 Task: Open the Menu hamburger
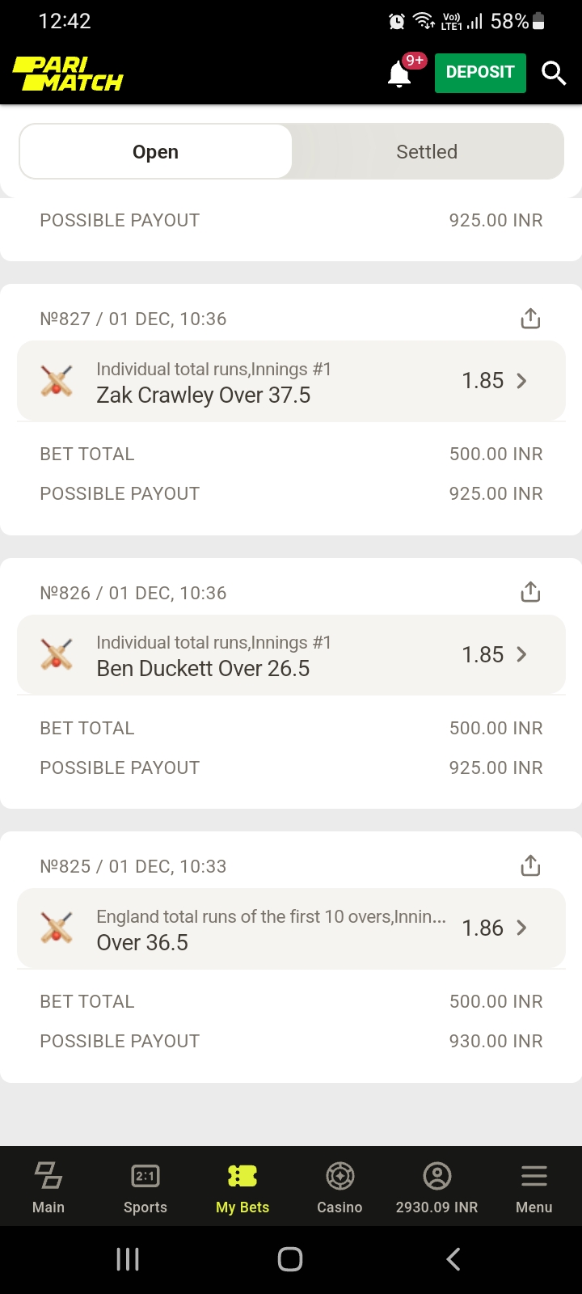(533, 1187)
